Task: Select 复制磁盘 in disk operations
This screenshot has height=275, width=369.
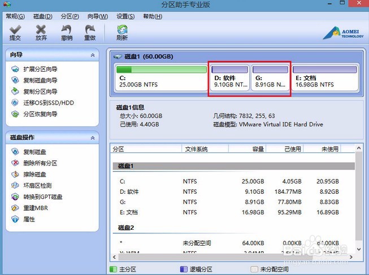Action: point(34,152)
